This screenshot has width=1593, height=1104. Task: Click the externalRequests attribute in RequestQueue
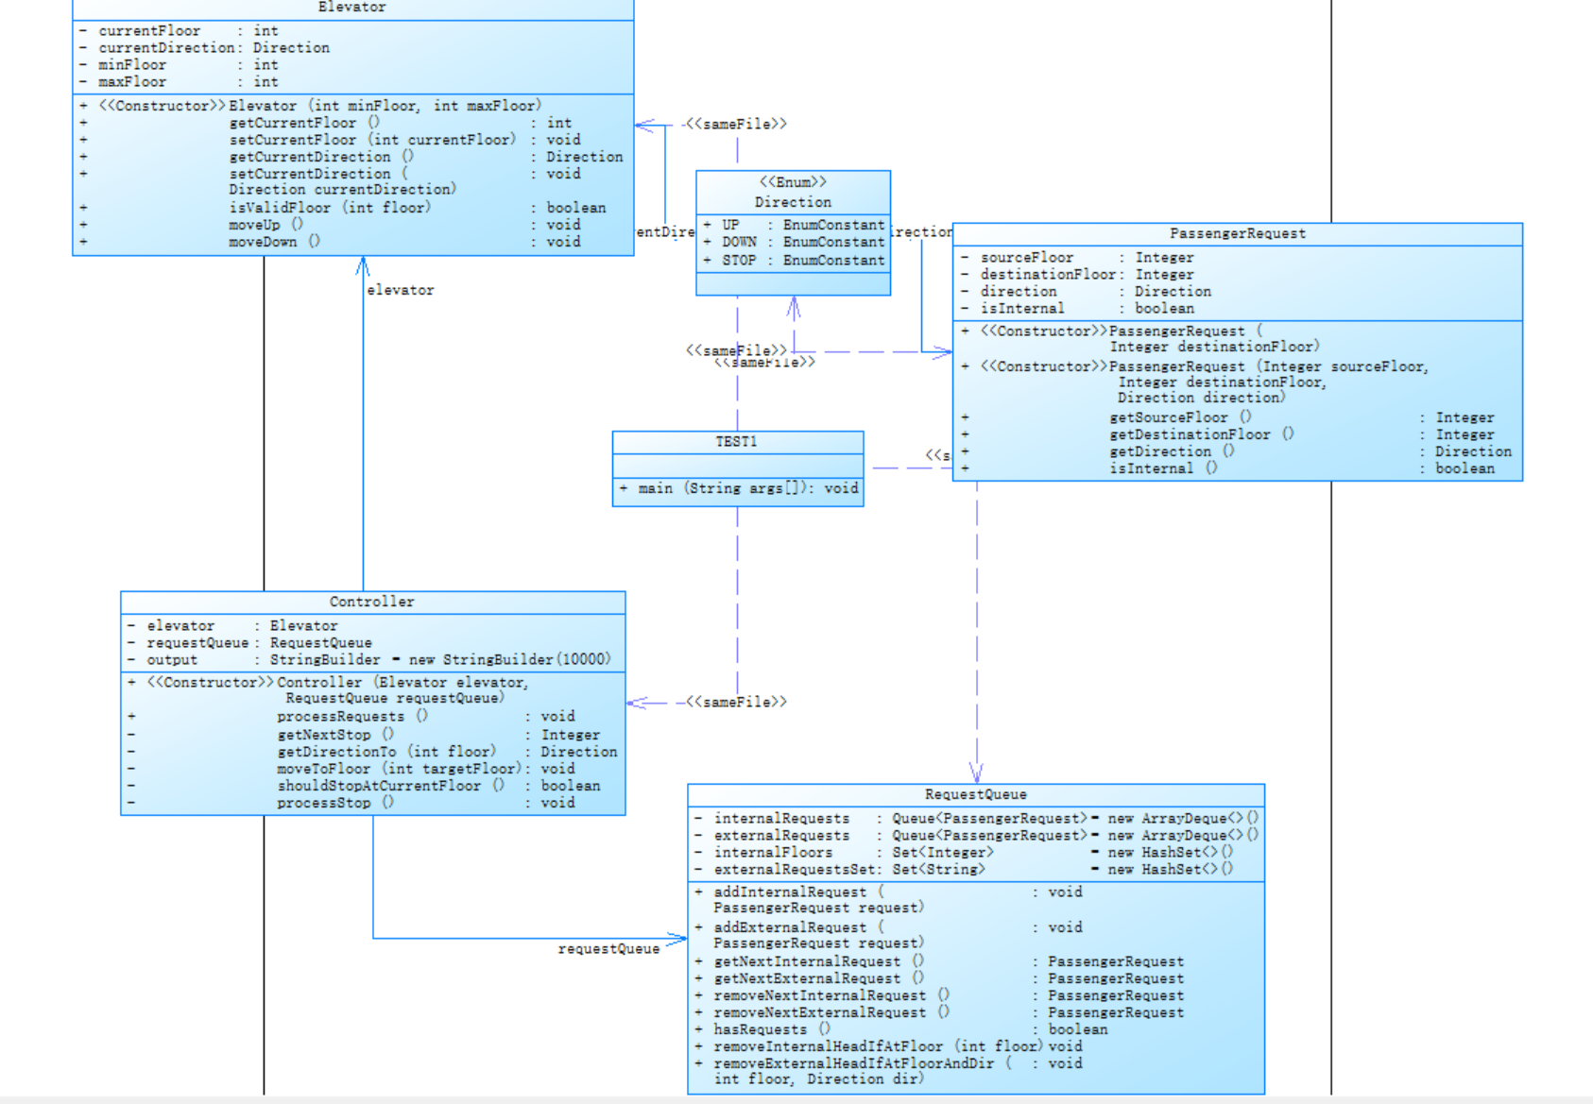pyautogui.click(x=976, y=836)
